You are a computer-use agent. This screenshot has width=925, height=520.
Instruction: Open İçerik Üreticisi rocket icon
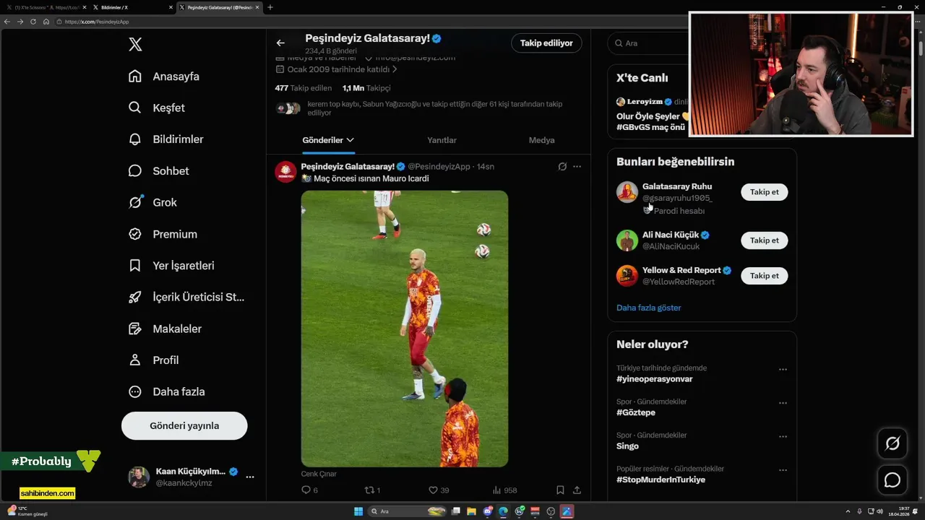(135, 297)
